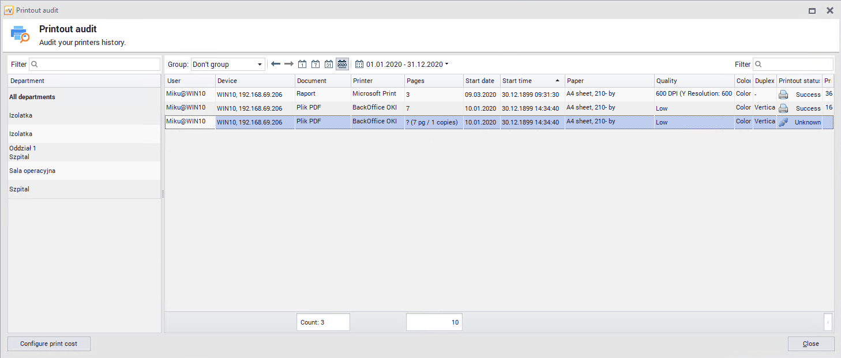Open the Group 'Don't group' dropdown
Image resolution: width=841 pixels, height=358 pixels.
click(228, 64)
